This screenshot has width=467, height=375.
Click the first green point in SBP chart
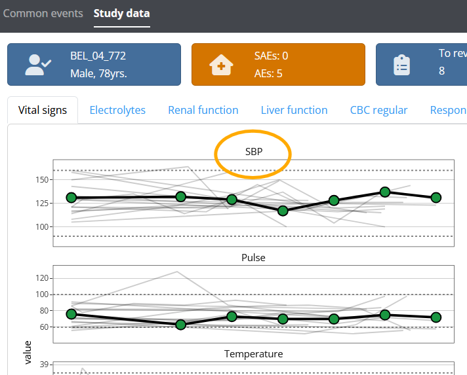tap(71, 198)
